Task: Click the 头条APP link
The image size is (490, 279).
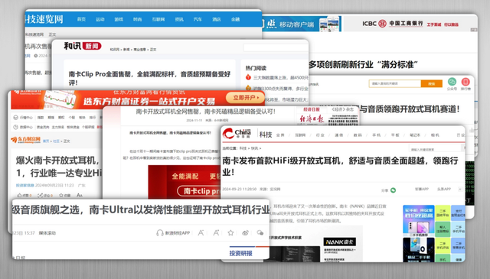Action: click(444, 189)
